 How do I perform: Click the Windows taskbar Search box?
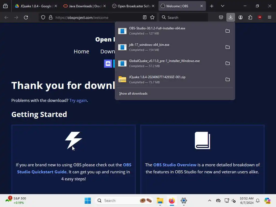(124, 201)
